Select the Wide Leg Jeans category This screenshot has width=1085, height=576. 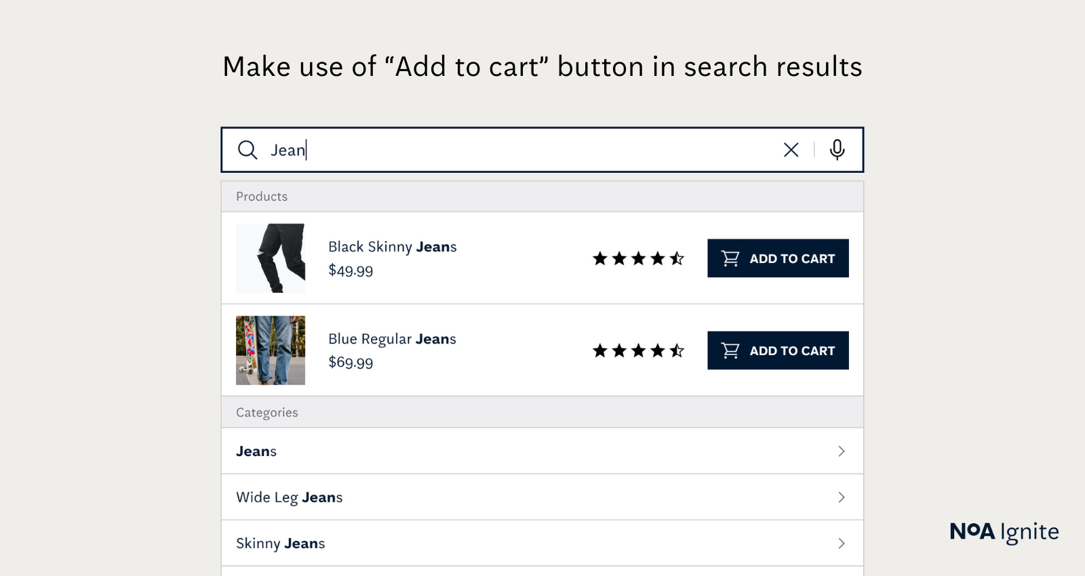click(290, 497)
